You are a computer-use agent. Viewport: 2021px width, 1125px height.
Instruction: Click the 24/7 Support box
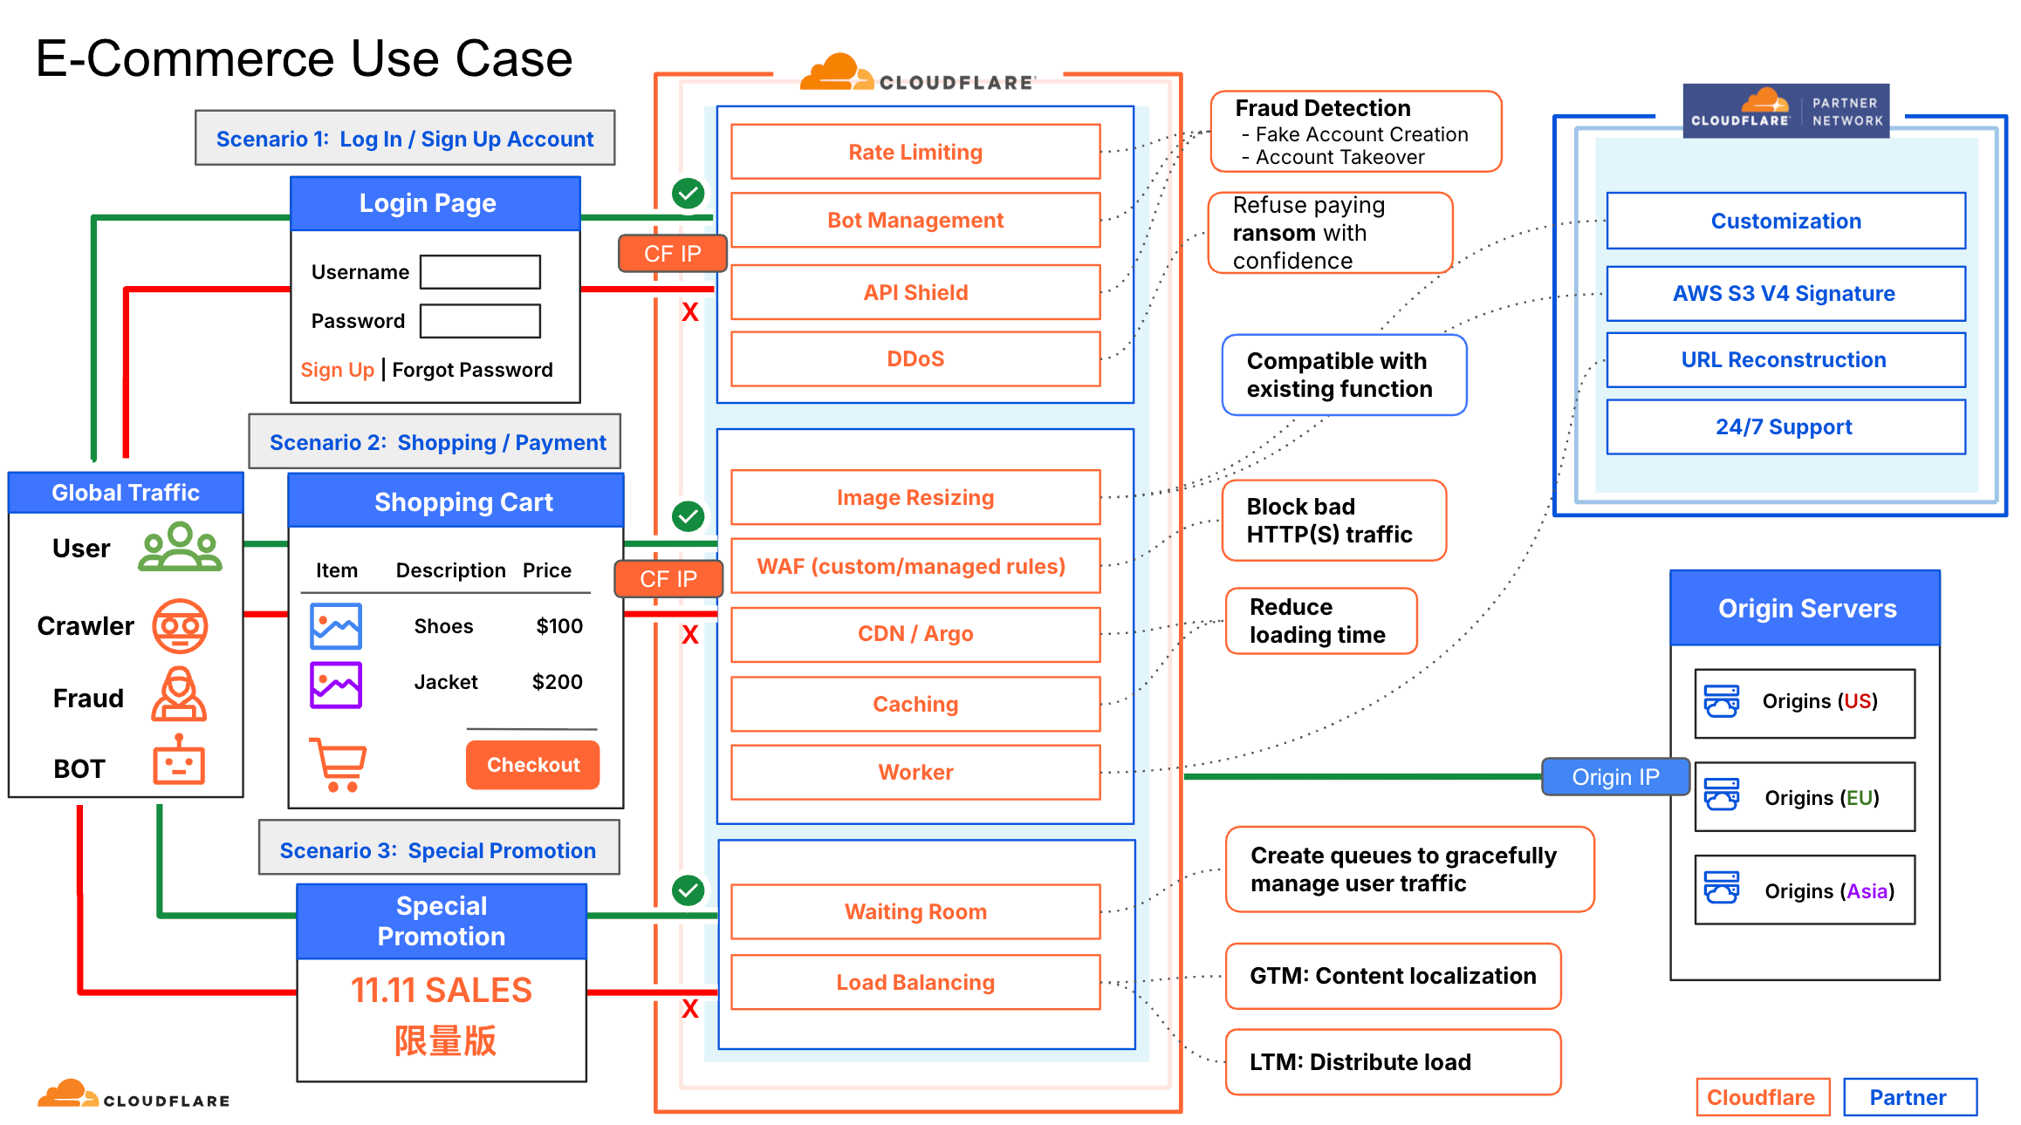tap(1786, 426)
